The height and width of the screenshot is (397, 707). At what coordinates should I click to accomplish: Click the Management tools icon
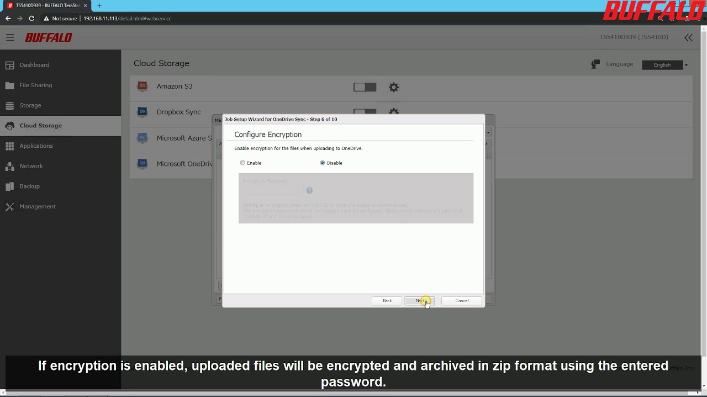tap(9, 207)
